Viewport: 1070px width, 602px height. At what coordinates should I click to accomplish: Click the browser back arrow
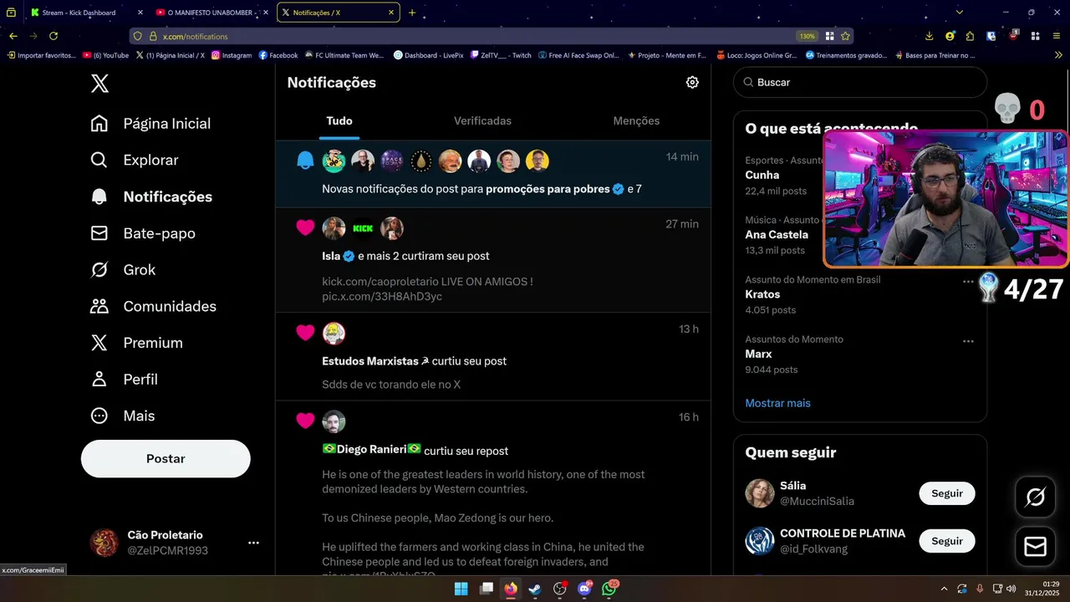click(x=13, y=36)
